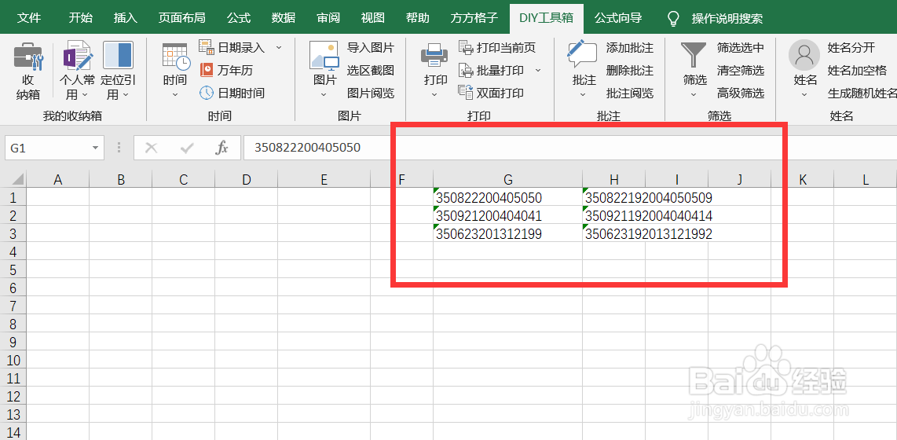Switch to the 公式 tab

[x=239, y=18]
